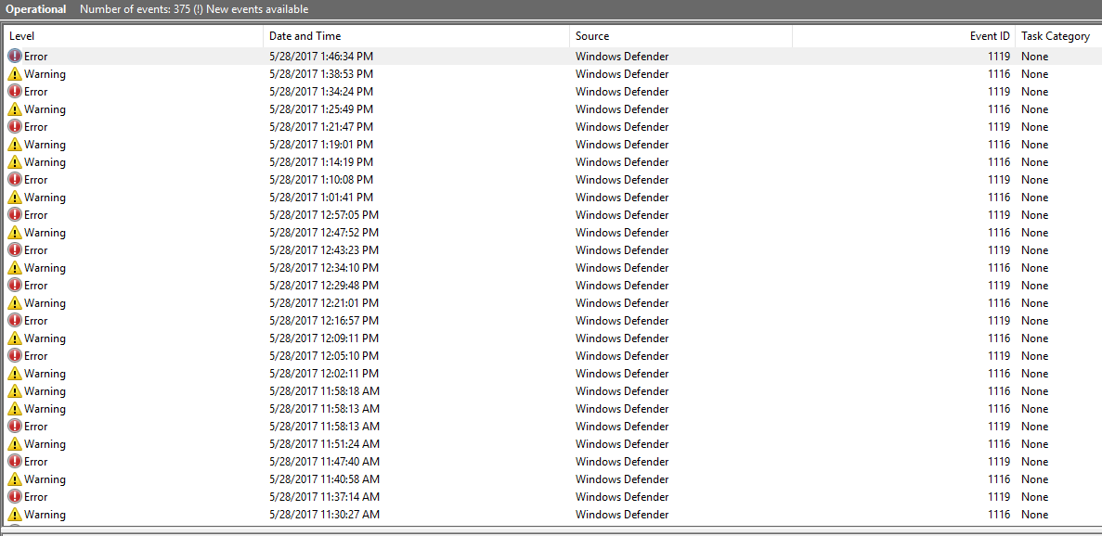The width and height of the screenshot is (1102, 536).
Task: Click the error icon for 12:29:48 PM event
Action: tap(15, 285)
